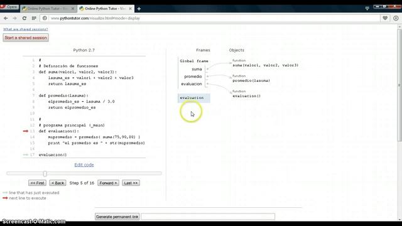
Task: Click 'Step 5 of 16' text
Action: pos(82,183)
